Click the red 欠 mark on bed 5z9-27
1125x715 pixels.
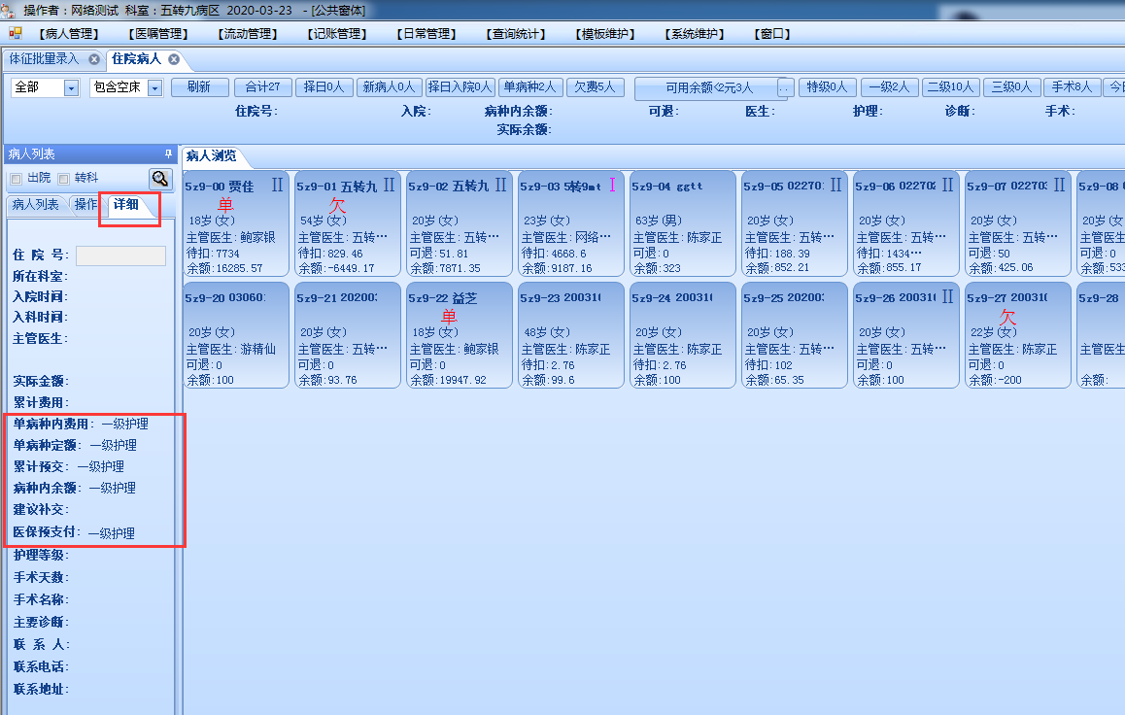click(1007, 317)
